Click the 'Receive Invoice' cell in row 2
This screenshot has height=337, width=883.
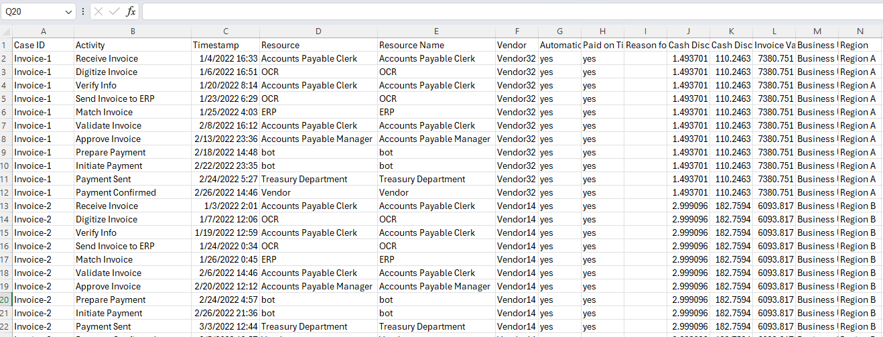pos(133,58)
